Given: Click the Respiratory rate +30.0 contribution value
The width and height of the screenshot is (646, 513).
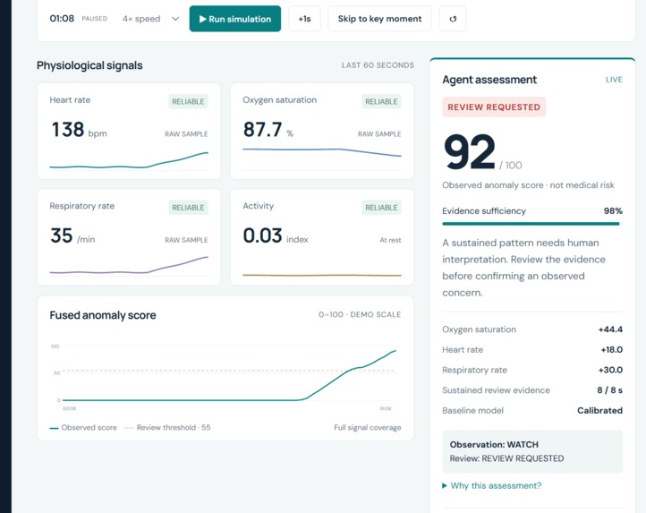Looking at the screenshot, I should point(610,370).
